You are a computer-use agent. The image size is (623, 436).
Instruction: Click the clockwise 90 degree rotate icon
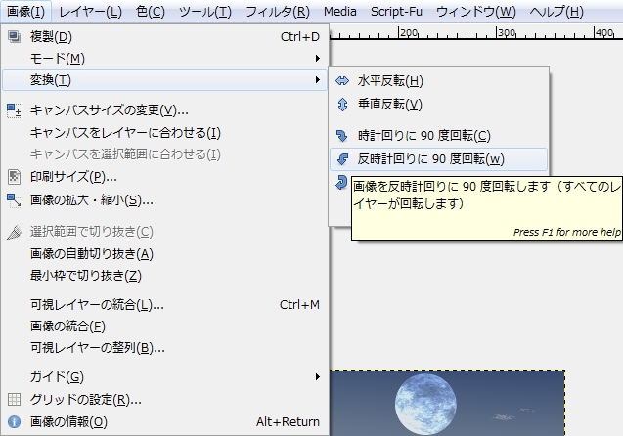(342, 136)
